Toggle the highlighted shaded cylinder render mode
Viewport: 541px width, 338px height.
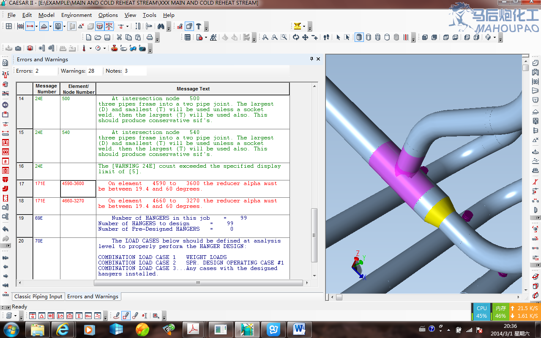point(359,37)
